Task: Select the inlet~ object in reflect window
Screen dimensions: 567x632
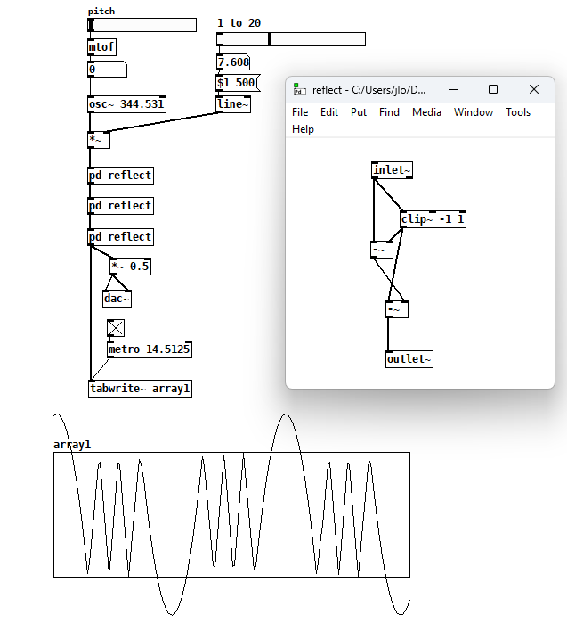Action: pos(392,170)
